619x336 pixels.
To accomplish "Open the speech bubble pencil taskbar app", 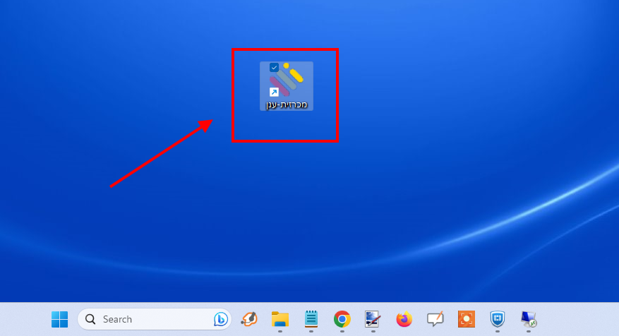I will [x=435, y=320].
